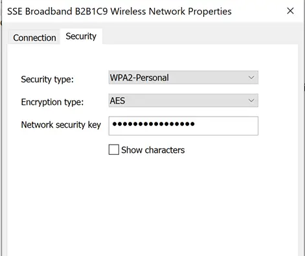Click the chevron arrow beside AES

[x=251, y=100]
